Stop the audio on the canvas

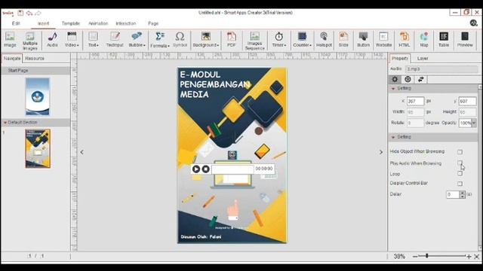tap(205, 169)
